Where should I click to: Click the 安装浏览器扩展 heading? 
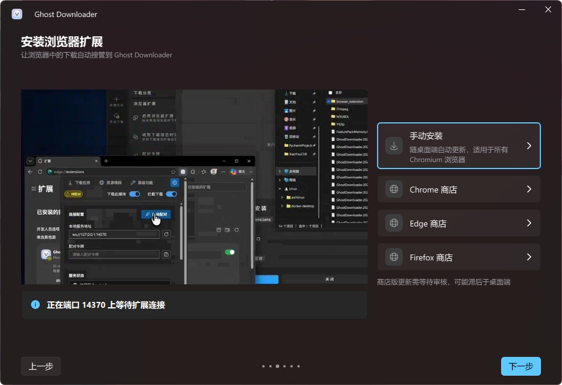click(x=62, y=42)
